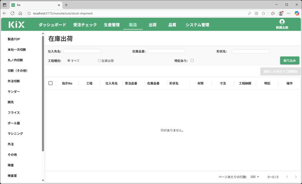The width and height of the screenshot is (302, 184).
Task: Click the green 絞り込み filter button
Action: point(289,60)
